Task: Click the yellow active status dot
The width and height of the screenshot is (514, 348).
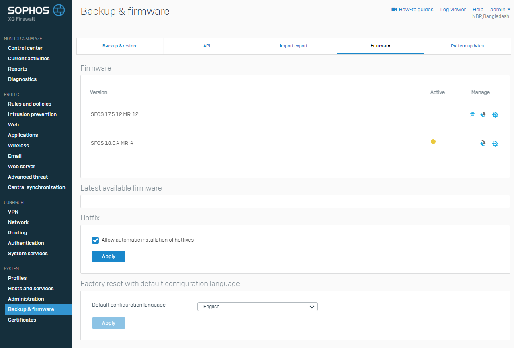Action: click(433, 142)
